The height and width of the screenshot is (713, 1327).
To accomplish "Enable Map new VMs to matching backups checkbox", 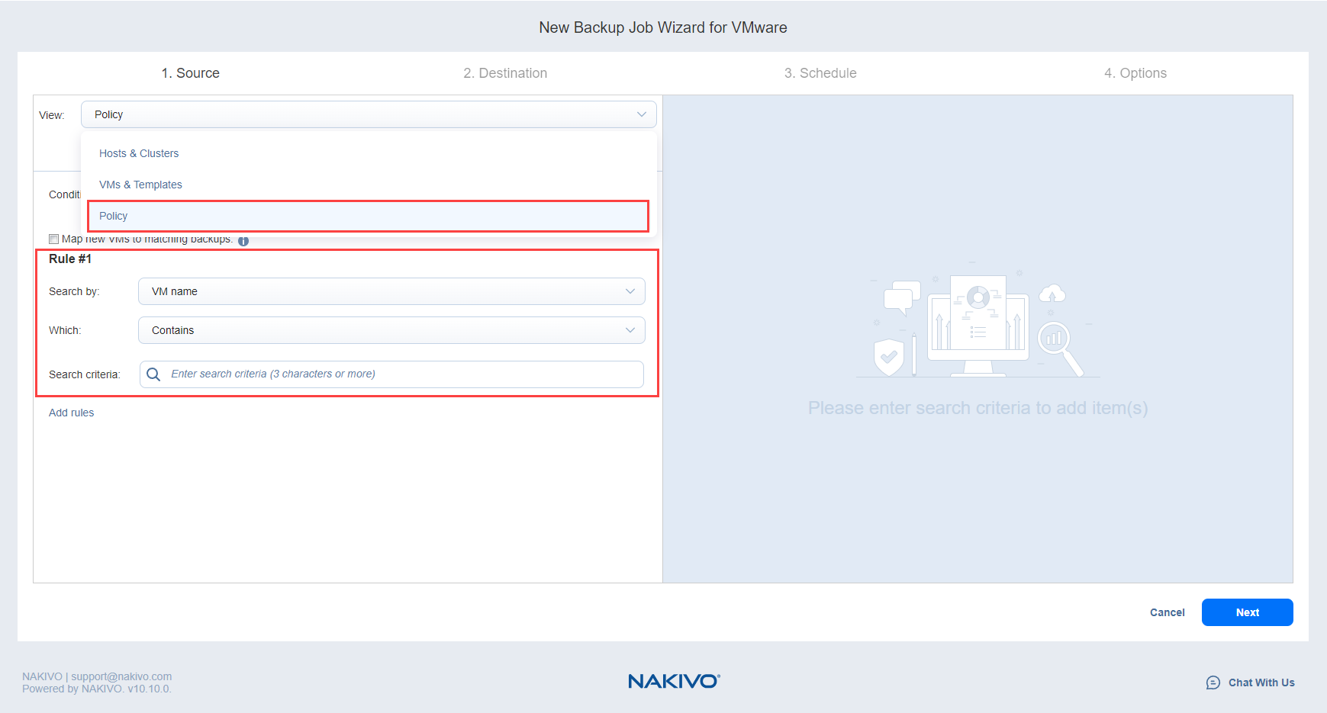I will (54, 239).
